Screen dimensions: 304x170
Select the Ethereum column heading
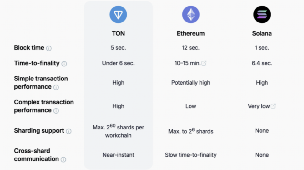[x=191, y=33]
